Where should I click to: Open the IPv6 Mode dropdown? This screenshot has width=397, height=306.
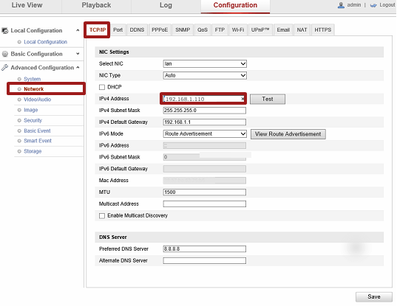pos(205,133)
